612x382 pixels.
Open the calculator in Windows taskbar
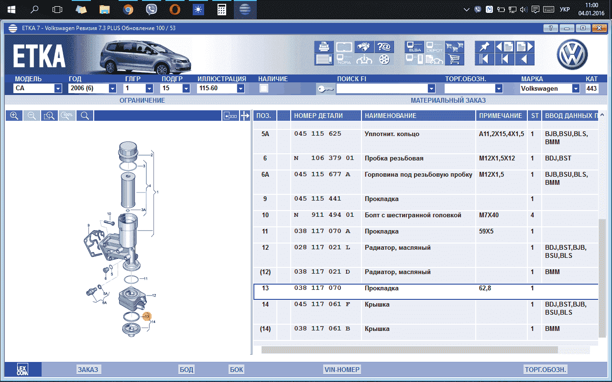point(222,10)
